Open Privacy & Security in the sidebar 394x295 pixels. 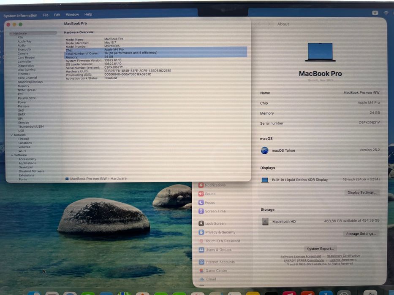(217, 232)
